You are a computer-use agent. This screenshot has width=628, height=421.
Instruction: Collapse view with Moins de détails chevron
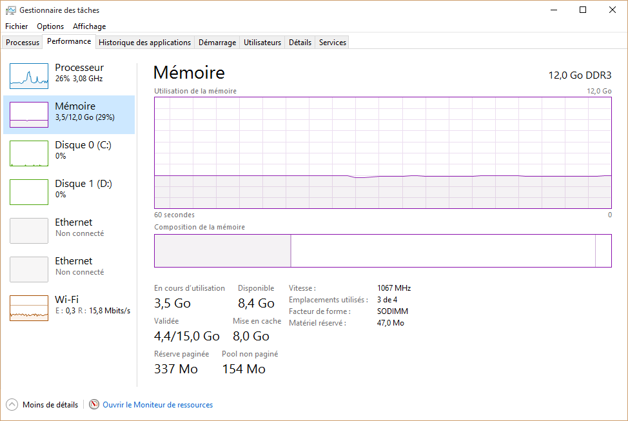12,405
